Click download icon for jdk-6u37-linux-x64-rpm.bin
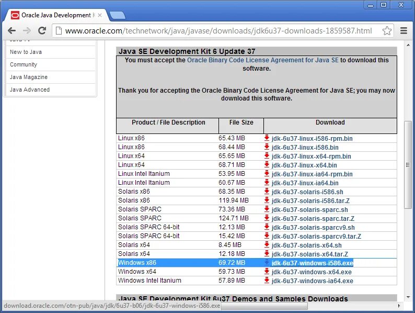The width and height of the screenshot is (415, 313). pyautogui.click(x=267, y=156)
